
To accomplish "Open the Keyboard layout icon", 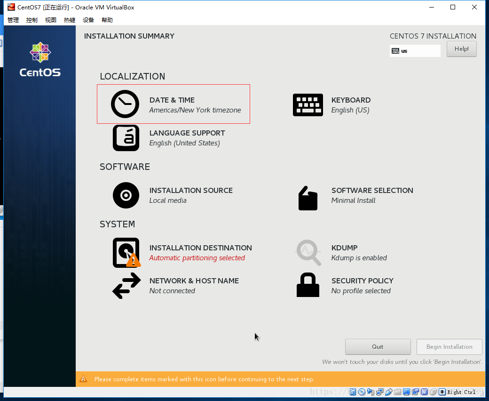I will pyautogui.click(x=308, y=105).
